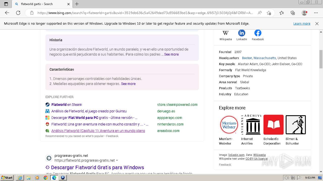Image resolution: width=323 pixels, height=181 pixels.
Task: Click Feedback under Explore further
Action: (x=112, y=136)
